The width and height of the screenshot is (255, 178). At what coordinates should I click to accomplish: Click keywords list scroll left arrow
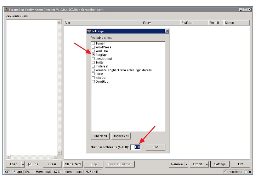tap(8, 157)
